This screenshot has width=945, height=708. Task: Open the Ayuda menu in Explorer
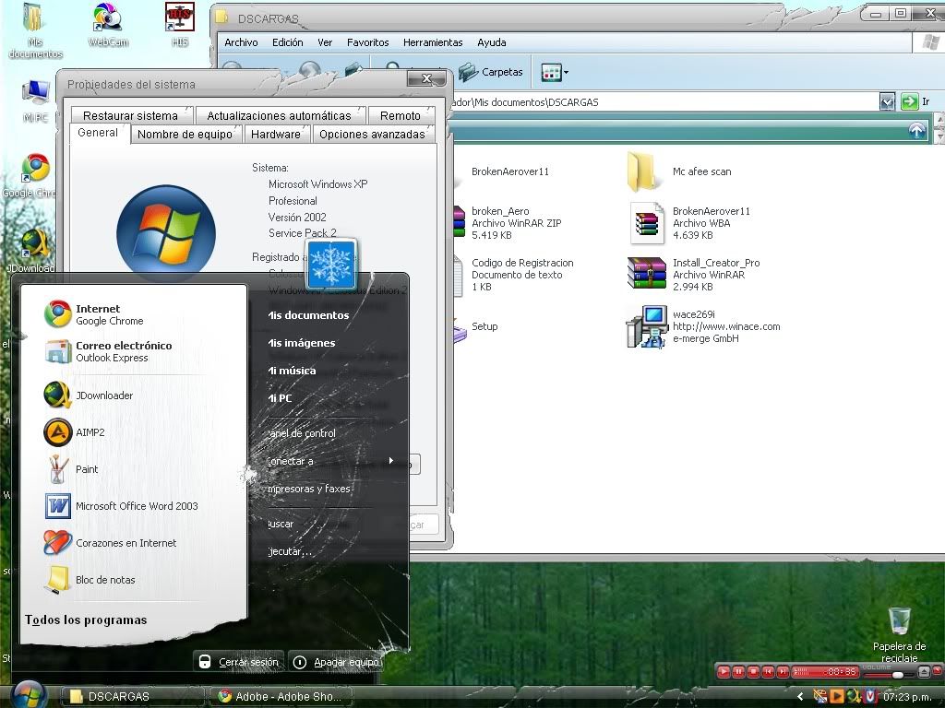pyautogui.click(x=492, y=42)
